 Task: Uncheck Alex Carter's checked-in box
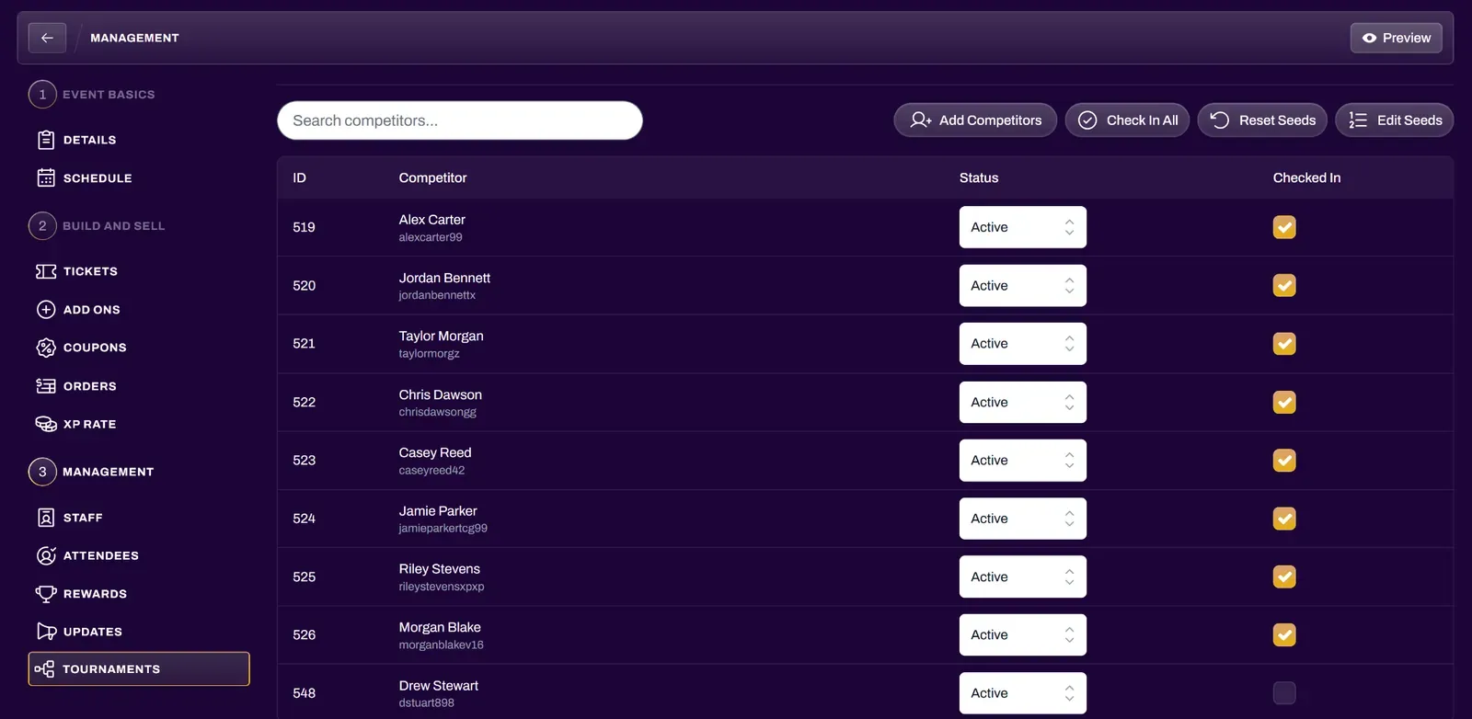pos(1284,227)
